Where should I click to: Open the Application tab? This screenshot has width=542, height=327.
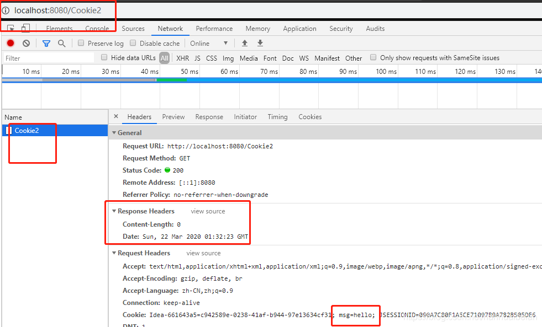pos(299,29)
